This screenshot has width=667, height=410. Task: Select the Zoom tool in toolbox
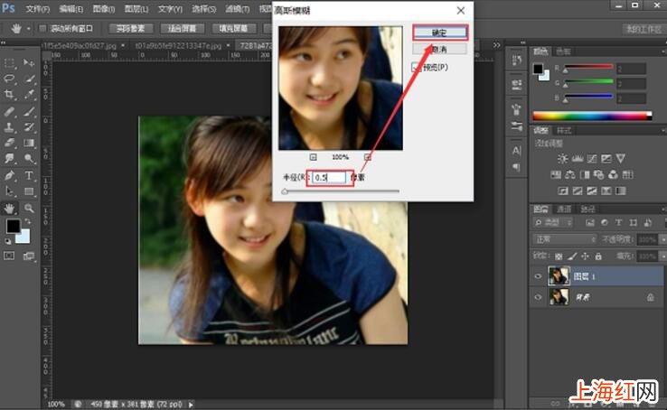29,209
